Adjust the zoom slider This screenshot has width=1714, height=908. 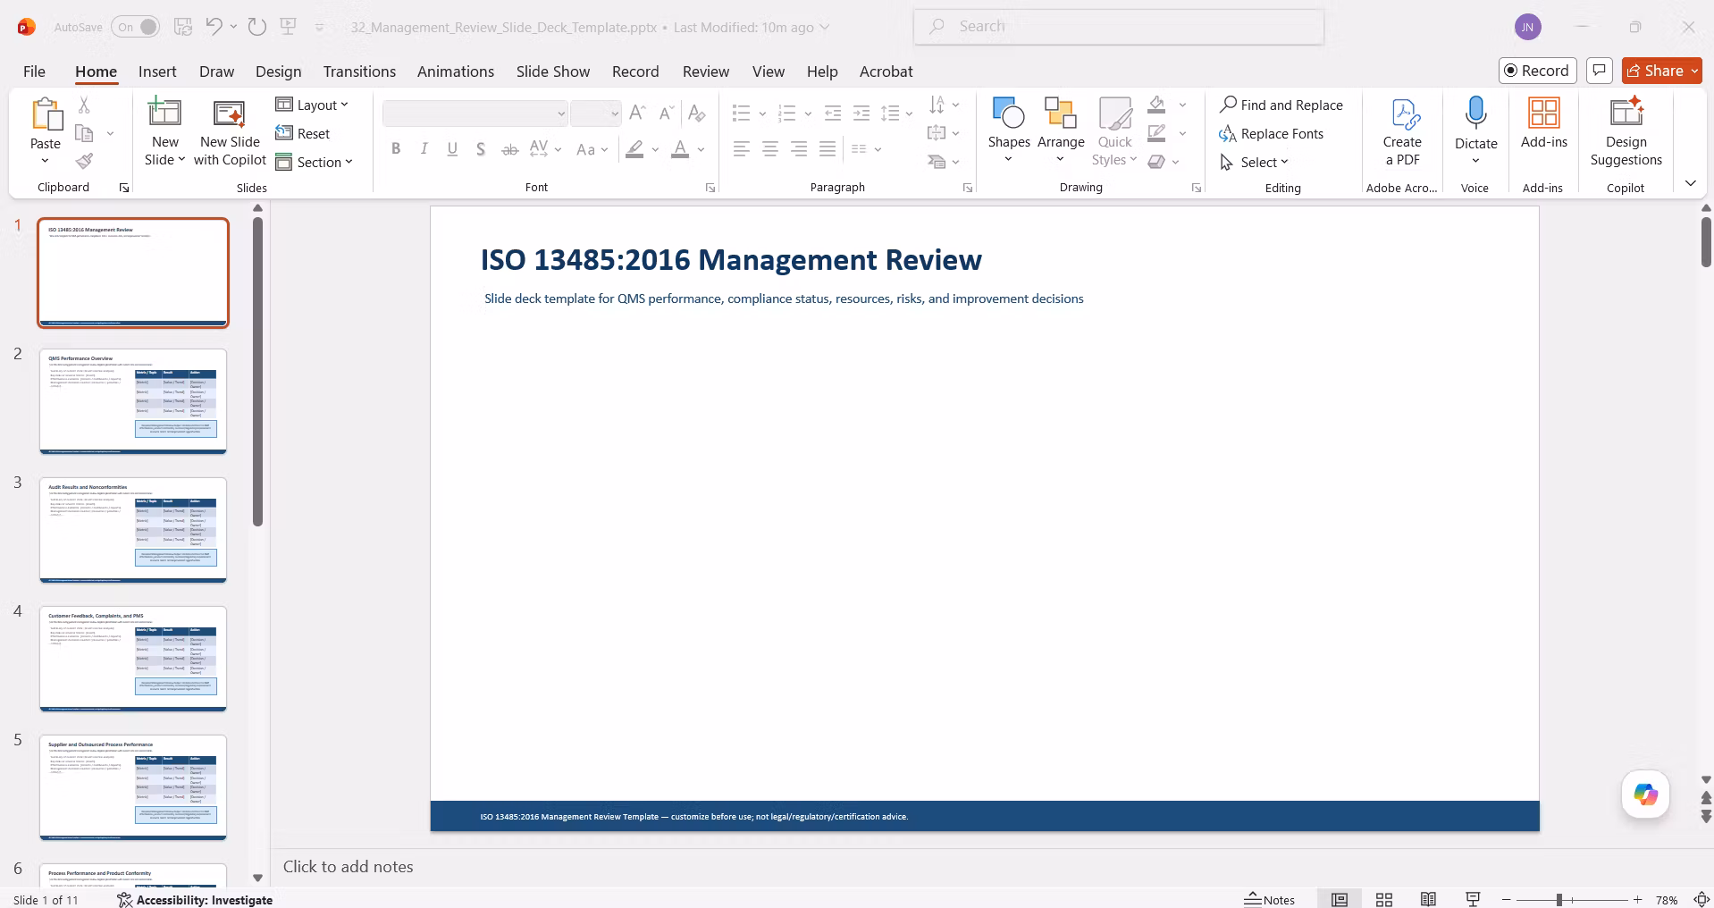1559,899
